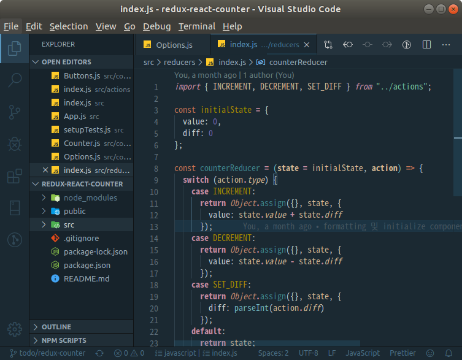
Task: Click the todo/redux-counter git branch indicator
Action: (x=48, y=353)
